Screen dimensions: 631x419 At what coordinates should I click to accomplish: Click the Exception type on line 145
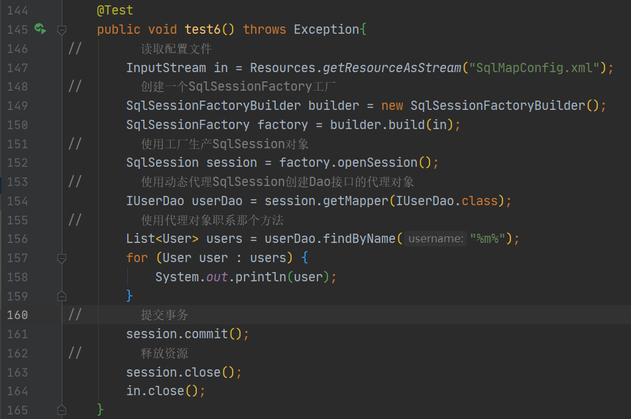point(326,29)
